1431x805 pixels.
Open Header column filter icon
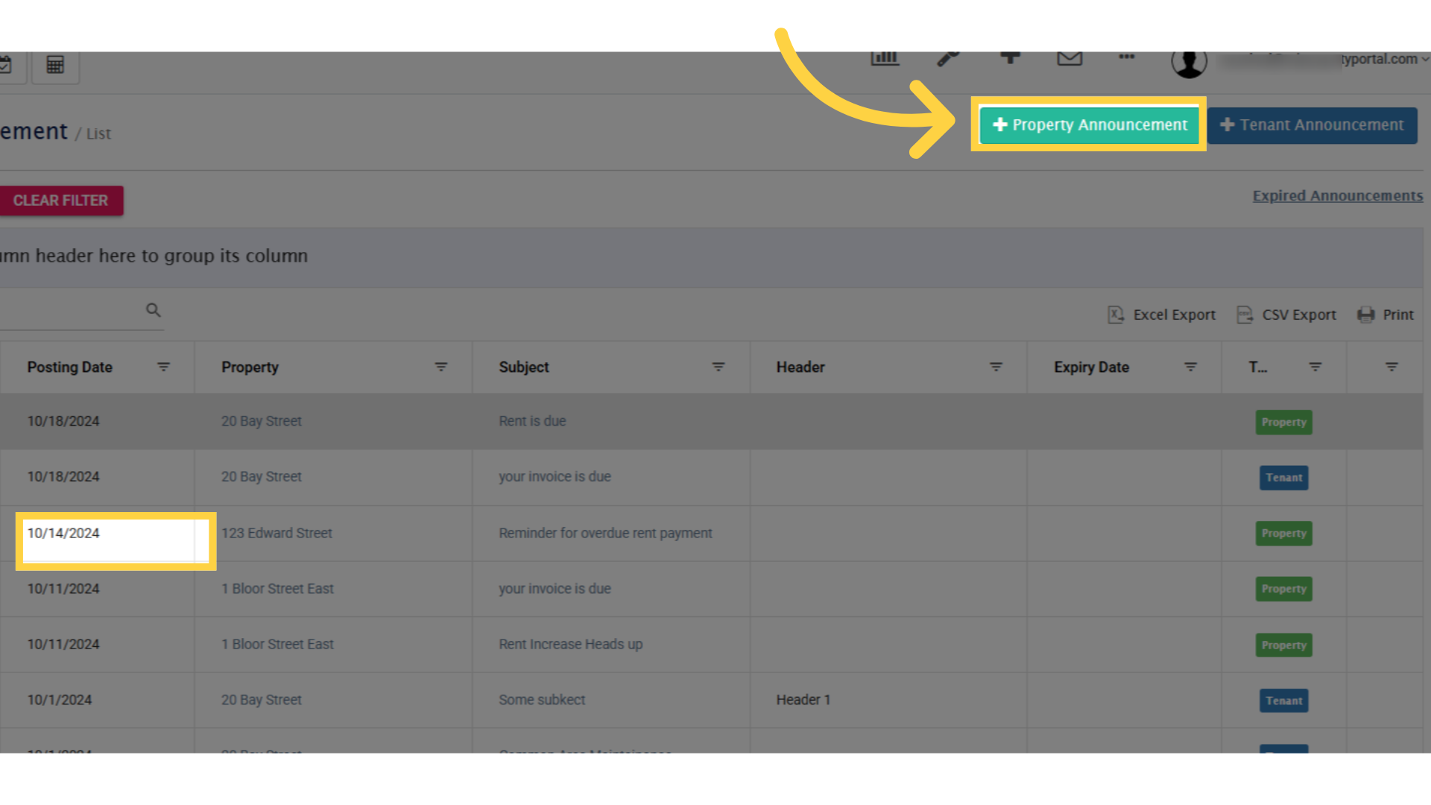pyautogui.click(x=996, y=367)
